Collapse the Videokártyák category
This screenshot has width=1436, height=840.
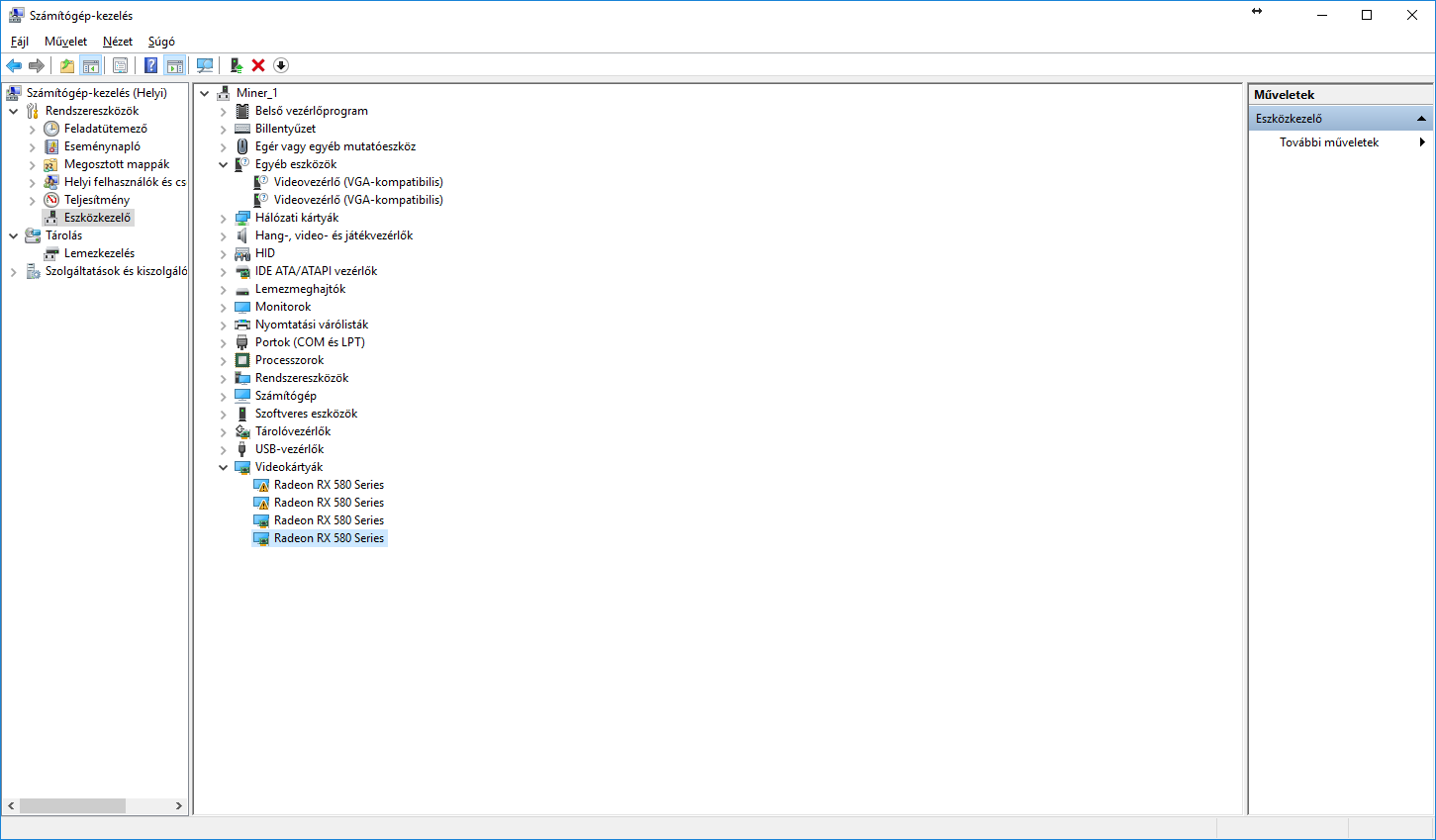click(224, 467)
